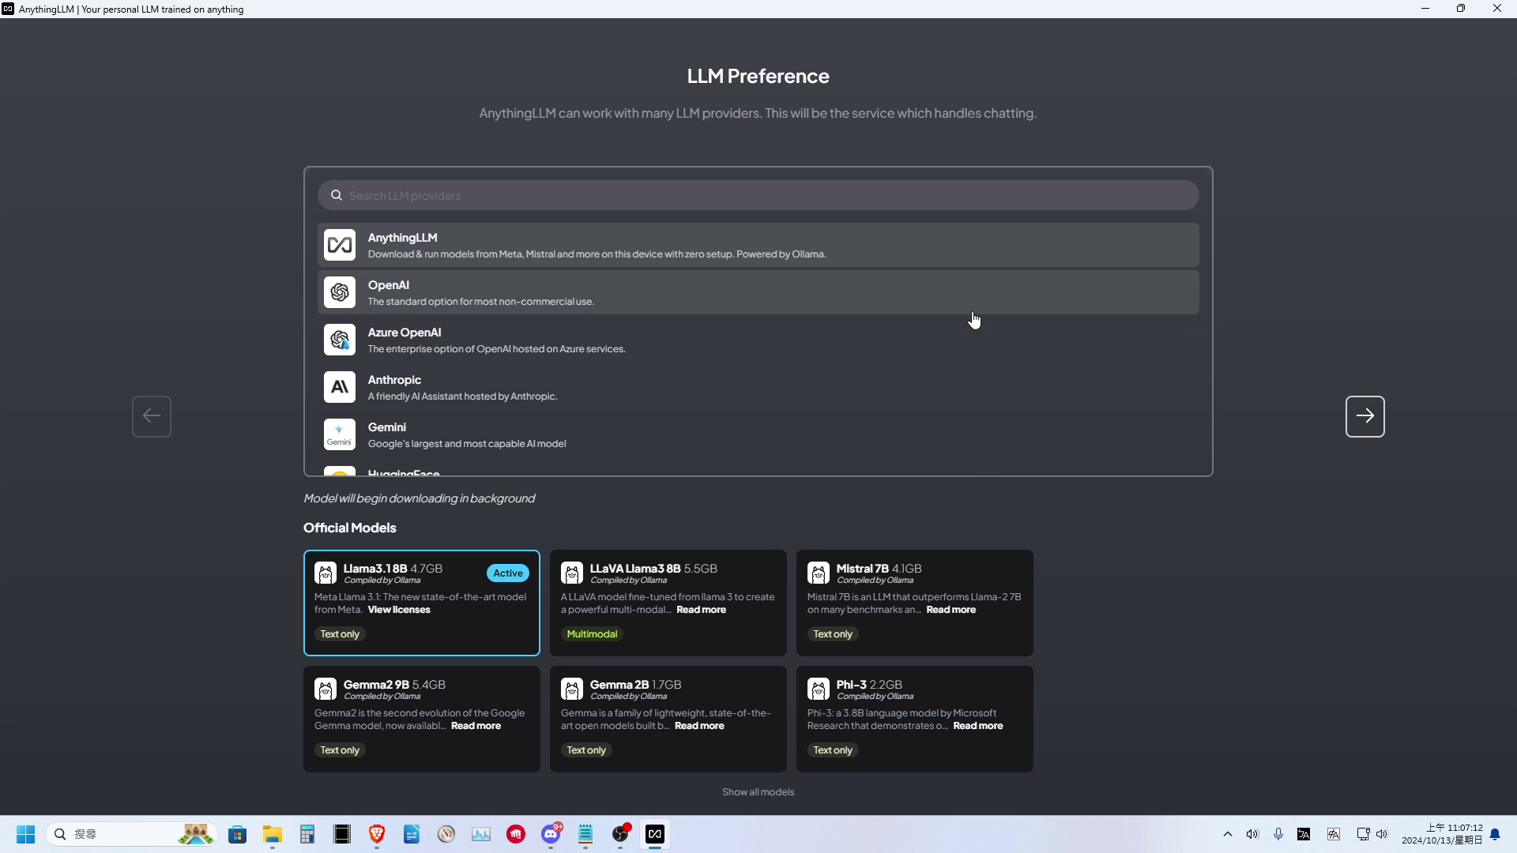Click Read more on Gemma2 9B card
The image size is (1517, 853).
[x=476, y=726]
